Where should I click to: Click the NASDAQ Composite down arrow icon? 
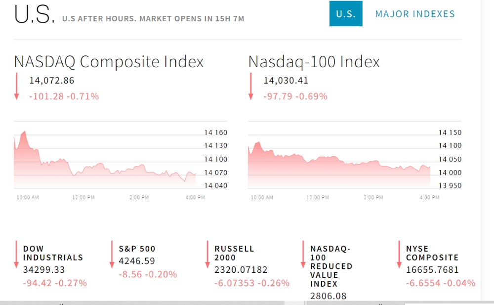pos(17,87)
